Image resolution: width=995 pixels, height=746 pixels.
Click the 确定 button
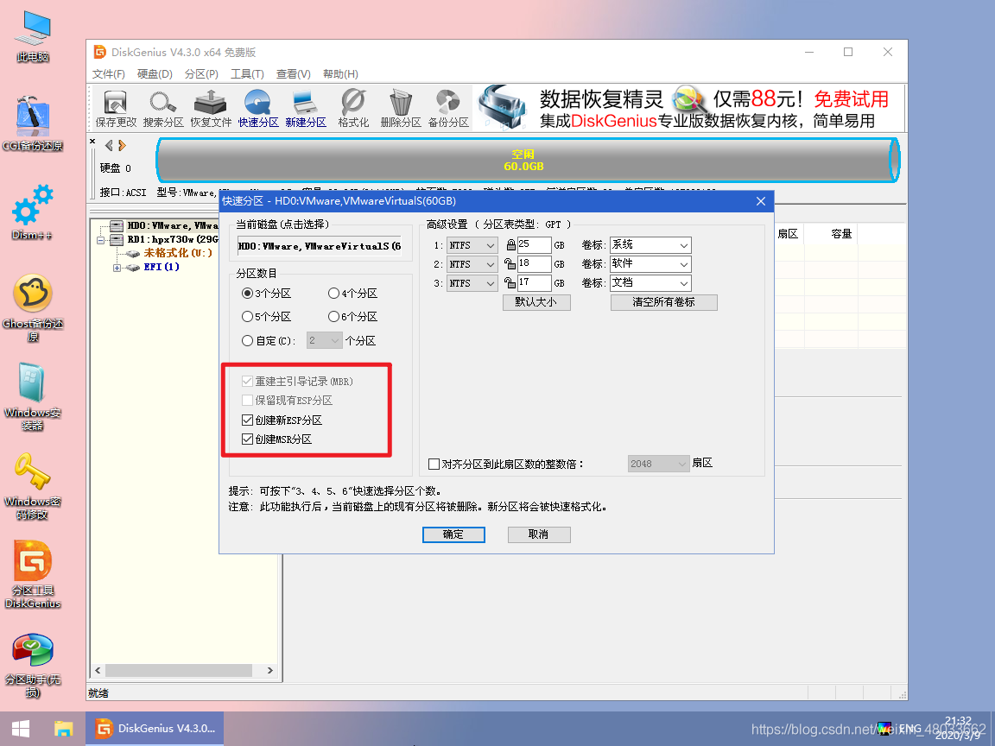point(453,534)
